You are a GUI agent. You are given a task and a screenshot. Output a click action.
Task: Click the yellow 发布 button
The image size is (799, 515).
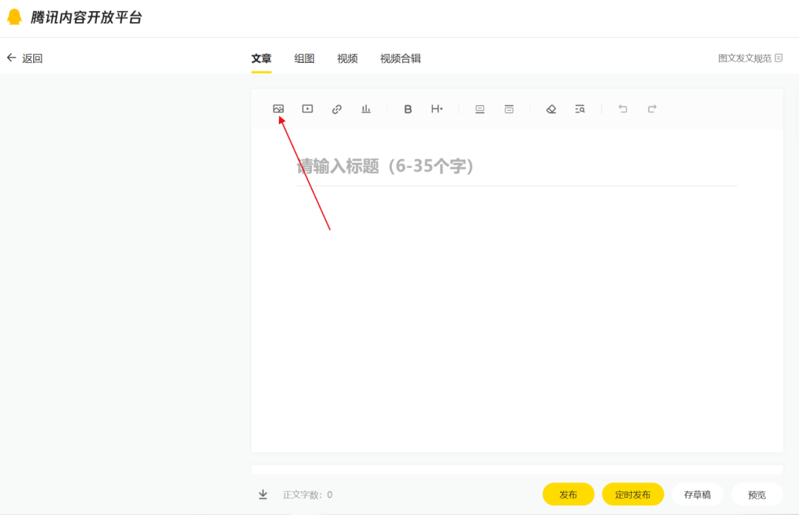click(568, 494)
